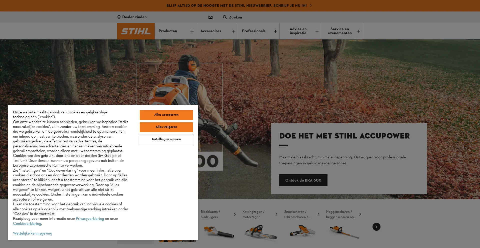Click Ontdek de BRA 600 button
This screenshot has width=480, height=248.
pyautogui.click(x=303, y=180)
